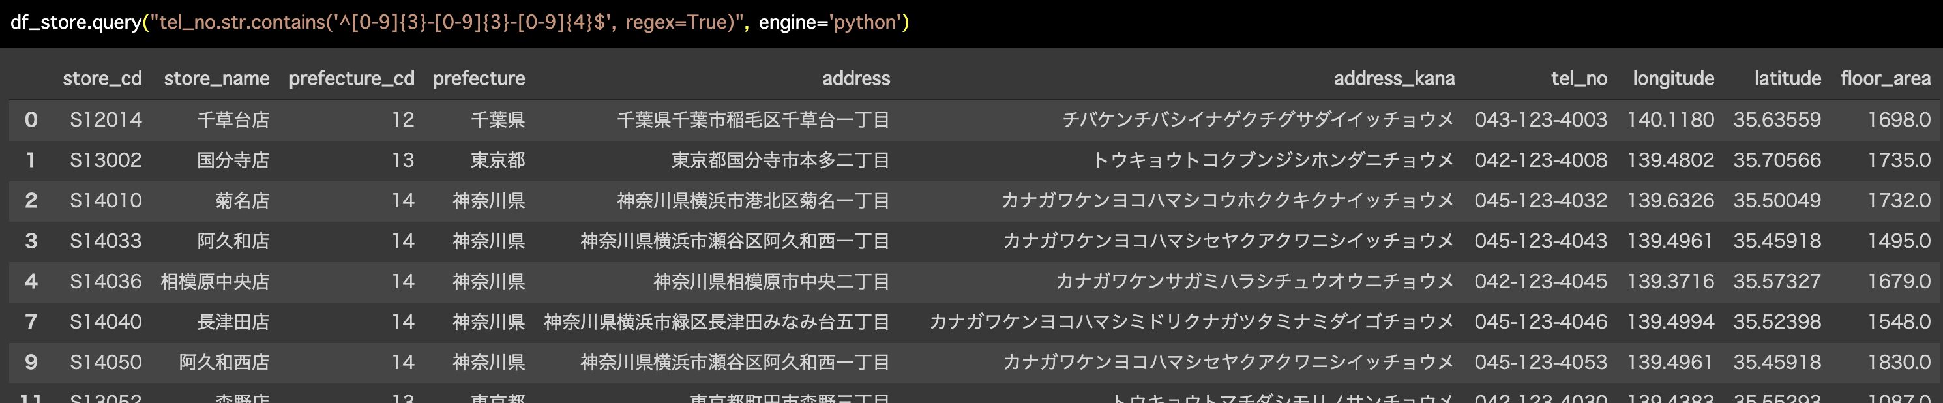The width and height of the screenshot is (1943, 403).
Task: Click store name 千草台店
Action: point(233,119)
